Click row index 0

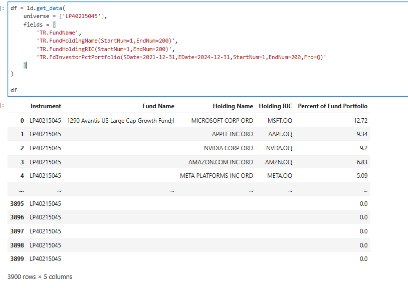(22, 121)
